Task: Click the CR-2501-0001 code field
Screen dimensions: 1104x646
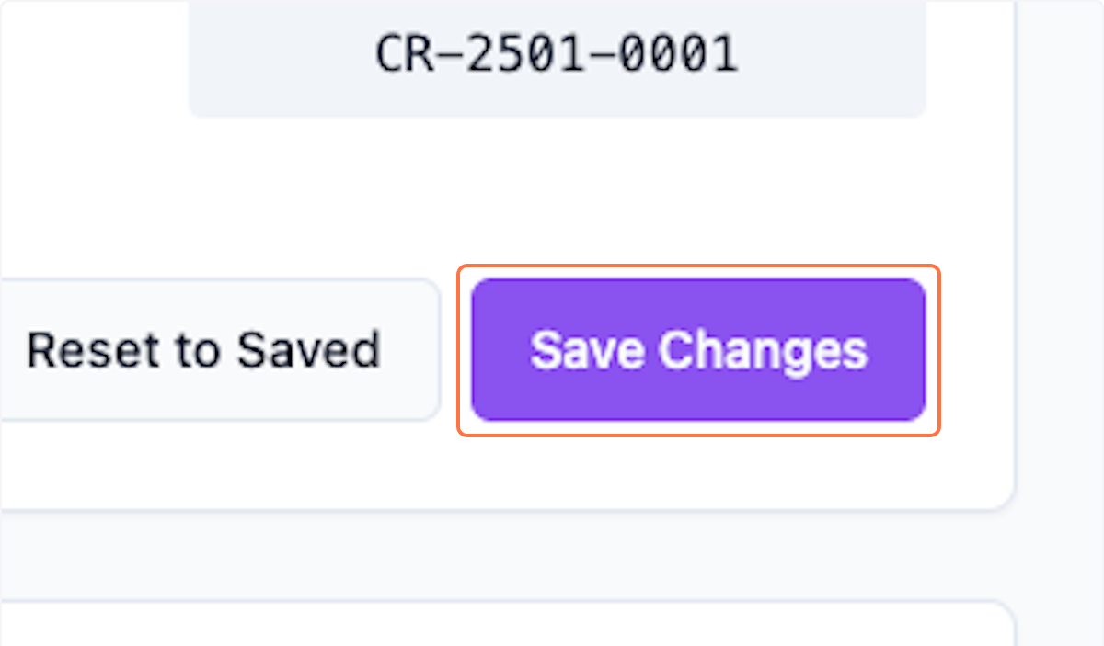Action: (557, 57)
